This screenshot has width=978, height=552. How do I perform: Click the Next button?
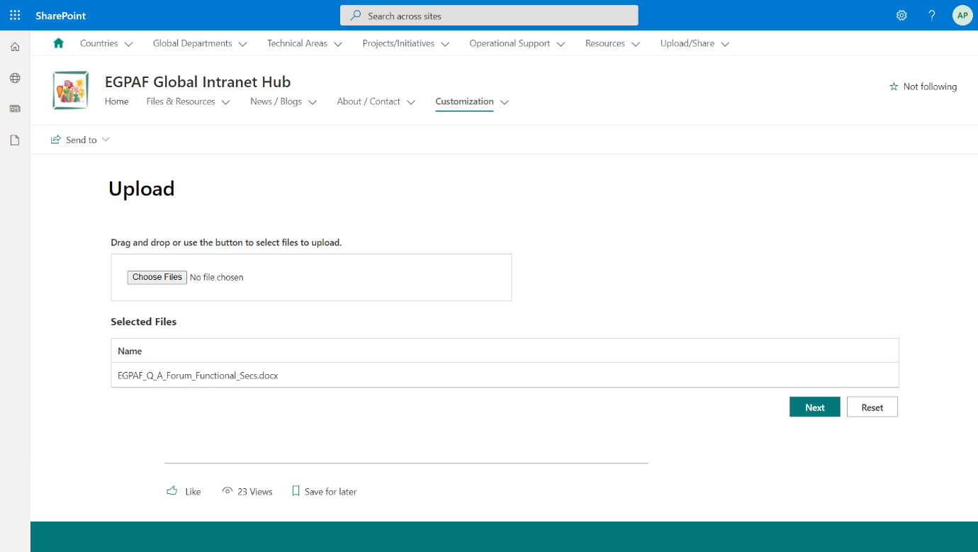pos(815,407)
